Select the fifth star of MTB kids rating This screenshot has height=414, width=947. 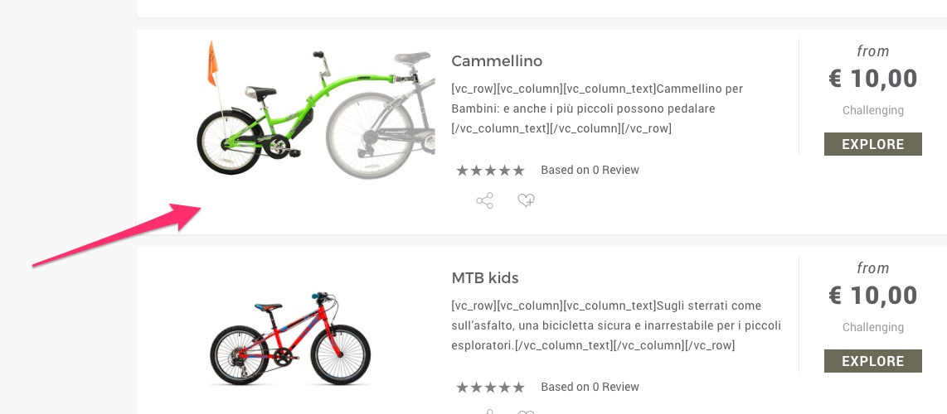[x=518, y=388]
